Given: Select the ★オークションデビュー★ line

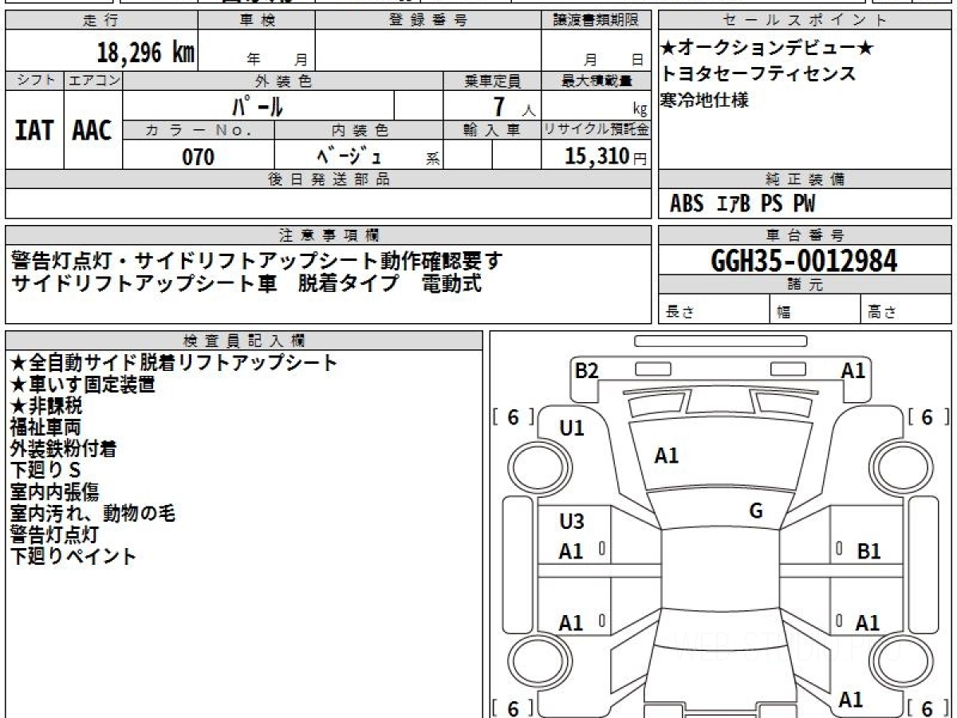Looking at the screenshot, I should click(768, 49).
